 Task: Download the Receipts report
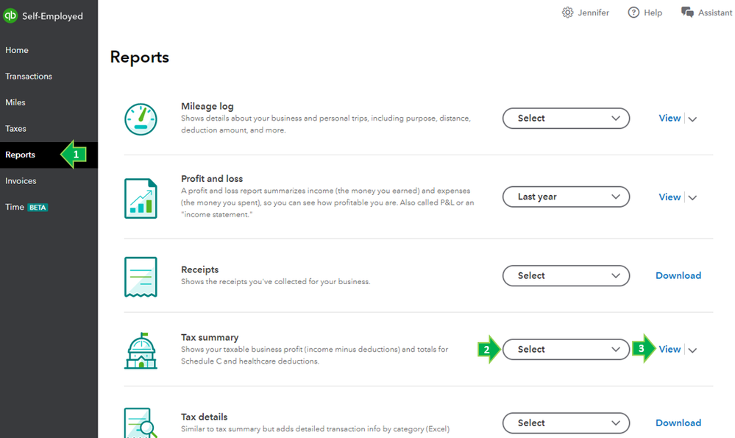[678, 276]
